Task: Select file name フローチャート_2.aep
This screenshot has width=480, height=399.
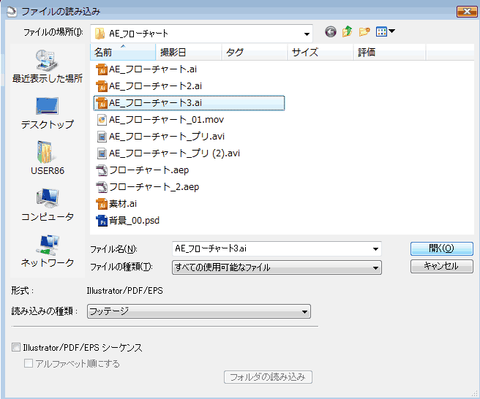Action: point(154,187)
